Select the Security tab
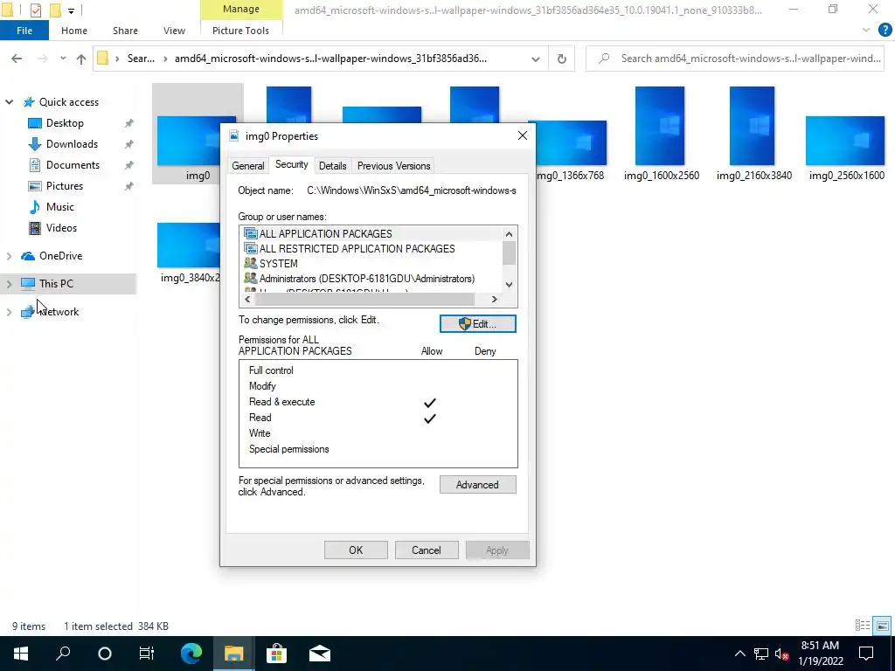Viewport: 895px width, 671px height. coord(291,164)
